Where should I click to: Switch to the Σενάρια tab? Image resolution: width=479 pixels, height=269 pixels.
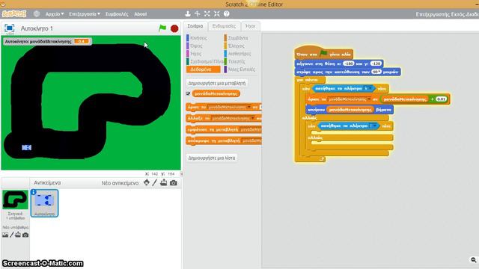(x=195, y=26)
